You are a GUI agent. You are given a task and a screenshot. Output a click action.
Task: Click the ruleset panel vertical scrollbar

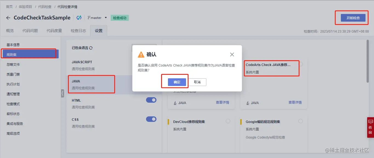coord(368,61)
